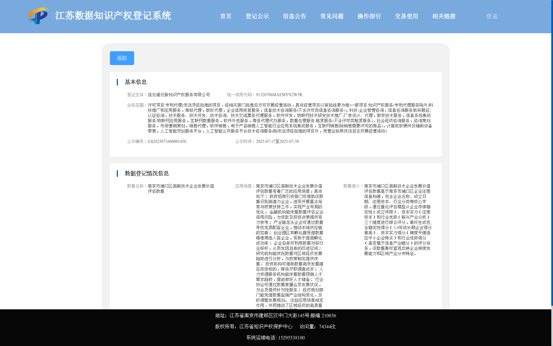Select company name 连云港云脉知识产权服务有限公司
Image resolution: width=553 pixels, height=346 pixels.
point(179,95)
